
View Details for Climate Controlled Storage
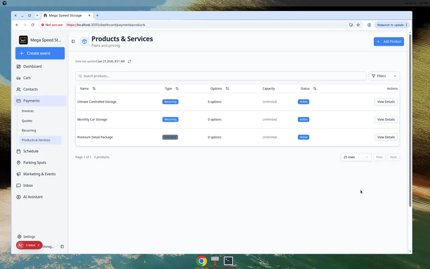coord(386,102)
